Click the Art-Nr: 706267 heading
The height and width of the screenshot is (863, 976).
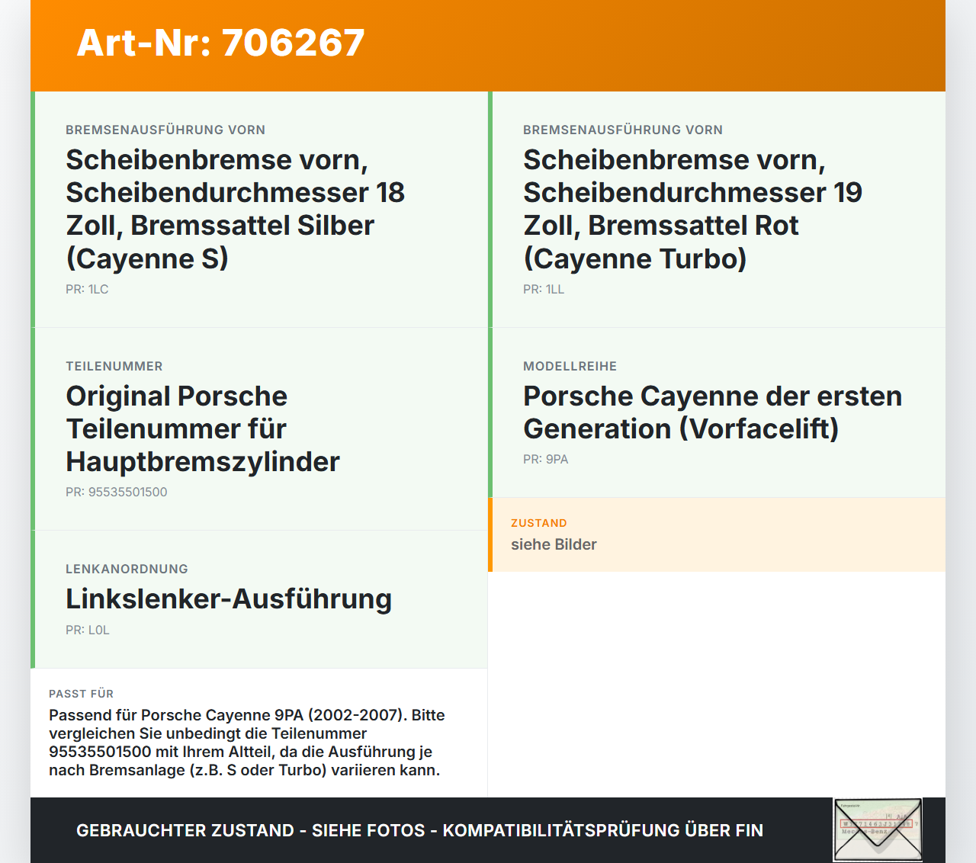click(x=220, y=43)
